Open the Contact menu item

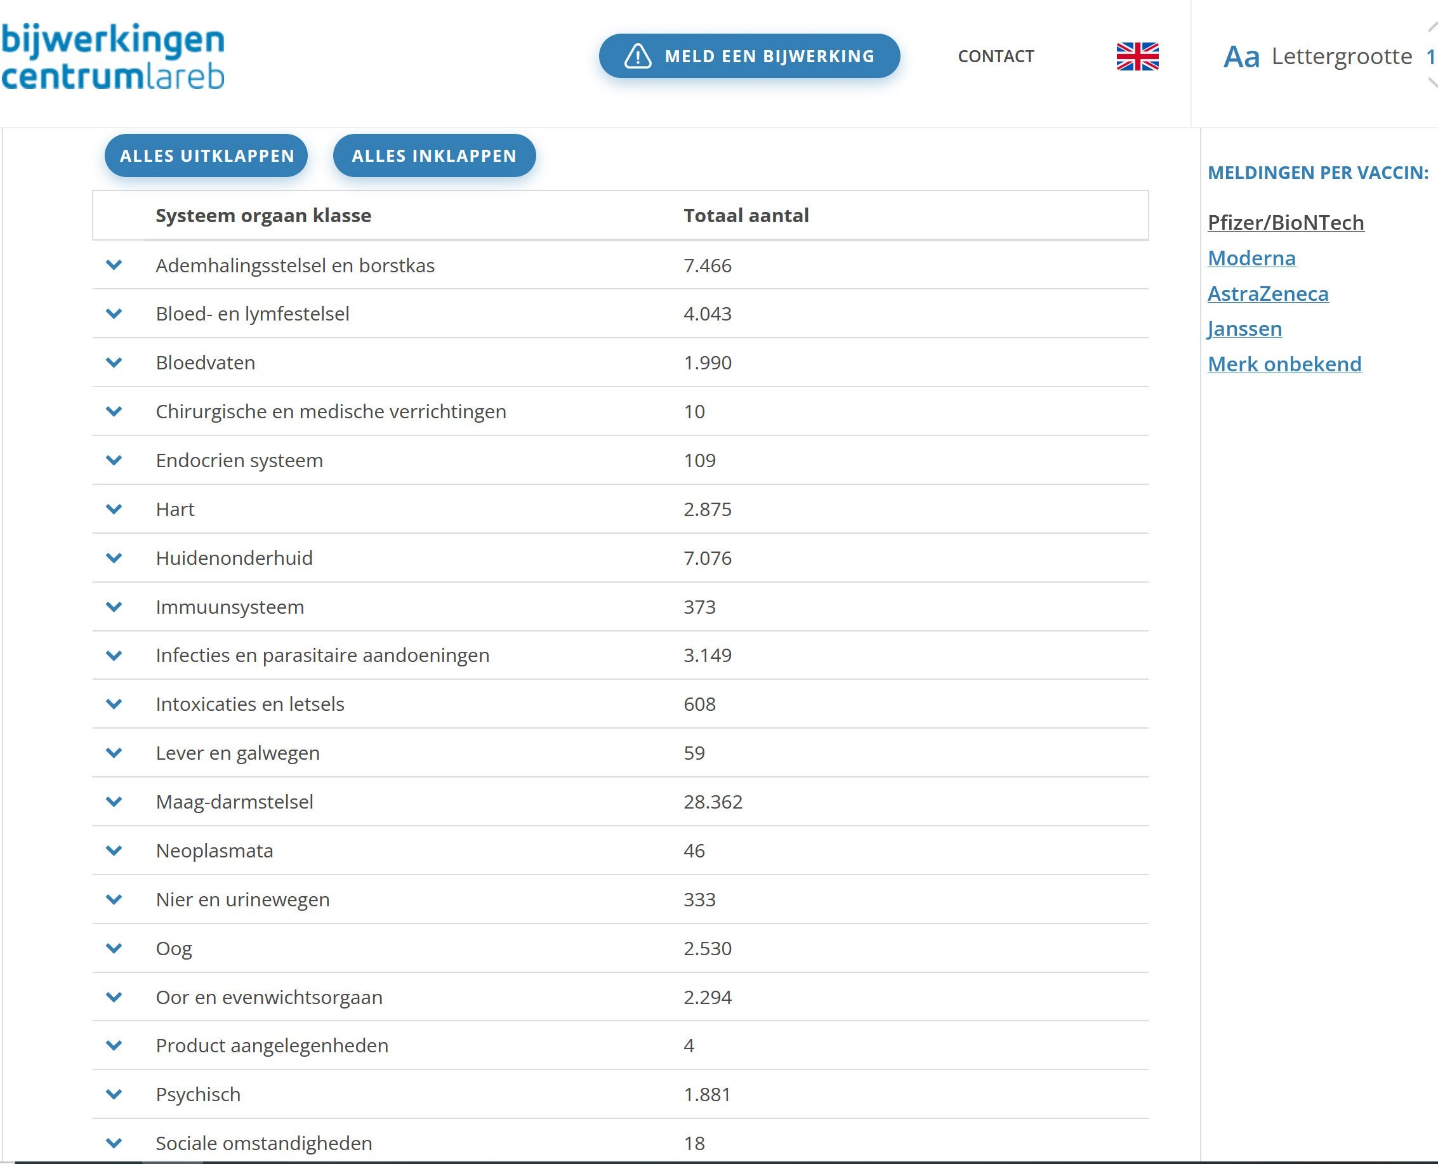(x=996, y=56)
